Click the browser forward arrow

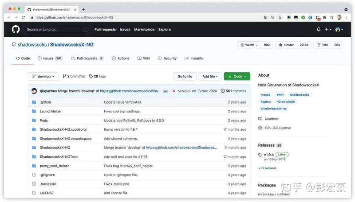pos(16,17)
